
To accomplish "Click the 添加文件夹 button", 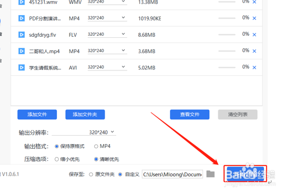I will (85, 115).
